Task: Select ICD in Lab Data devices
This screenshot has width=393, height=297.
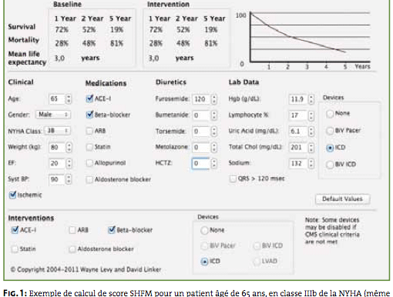Action: [330, 148]
